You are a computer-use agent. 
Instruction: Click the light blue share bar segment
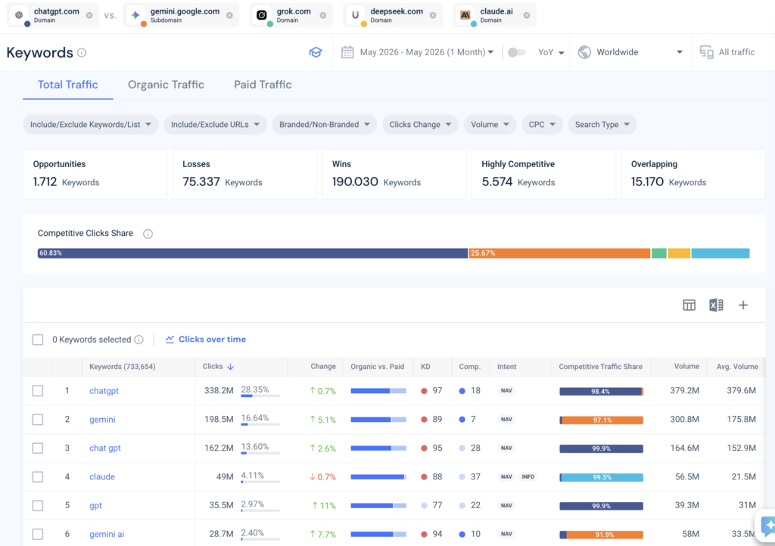[721, 253]
